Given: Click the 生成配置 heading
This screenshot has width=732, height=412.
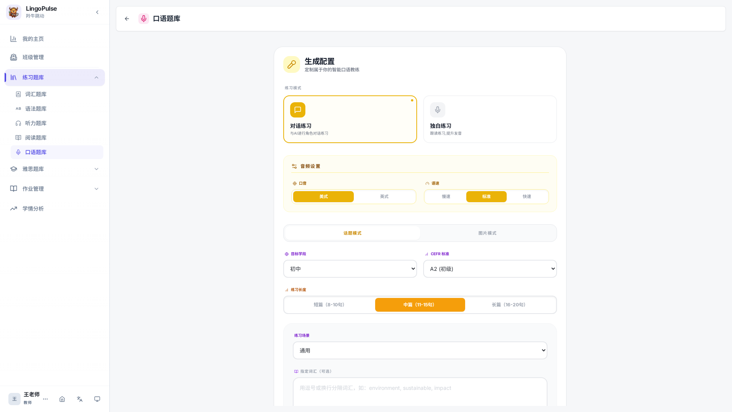Looking at the screenshot, I should tap(319, 61).
